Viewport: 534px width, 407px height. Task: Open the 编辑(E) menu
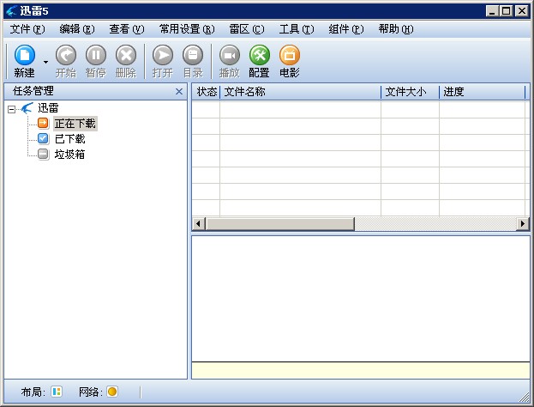(x=77, y=29)
